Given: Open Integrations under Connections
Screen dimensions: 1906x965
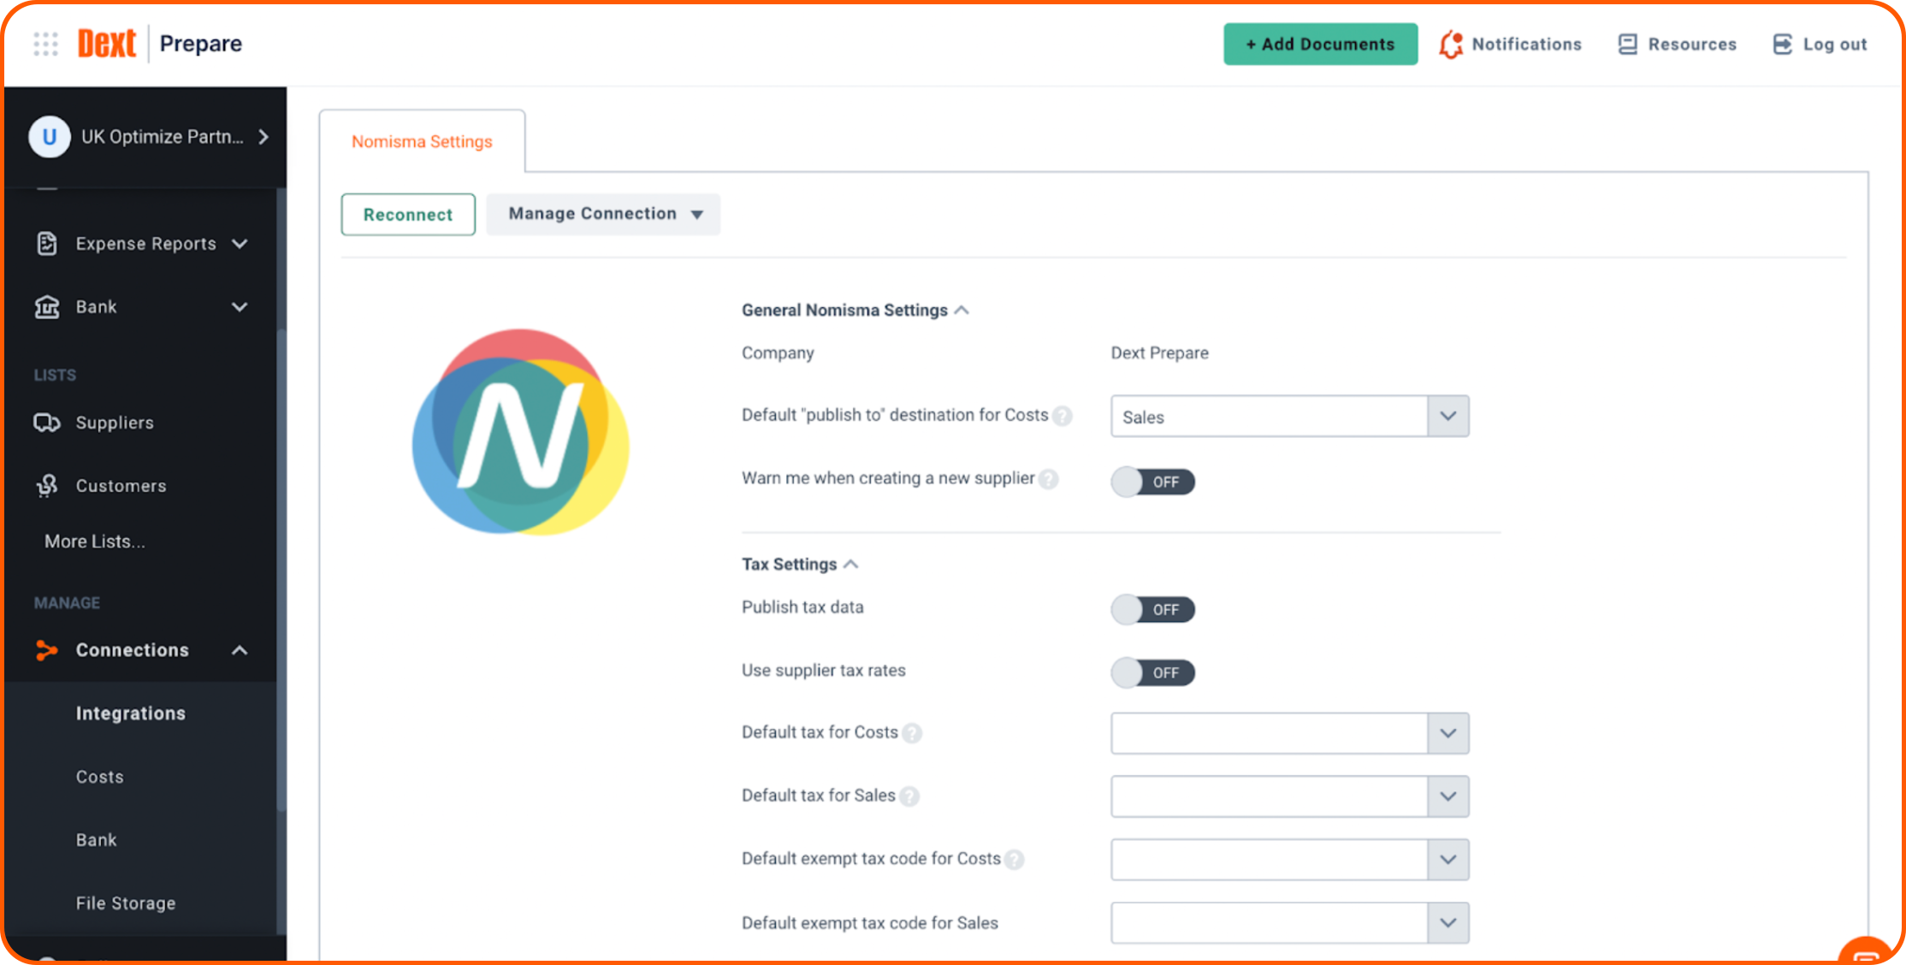Looking at the screenshot, I should pyautogui.click(x=131, y=713).
